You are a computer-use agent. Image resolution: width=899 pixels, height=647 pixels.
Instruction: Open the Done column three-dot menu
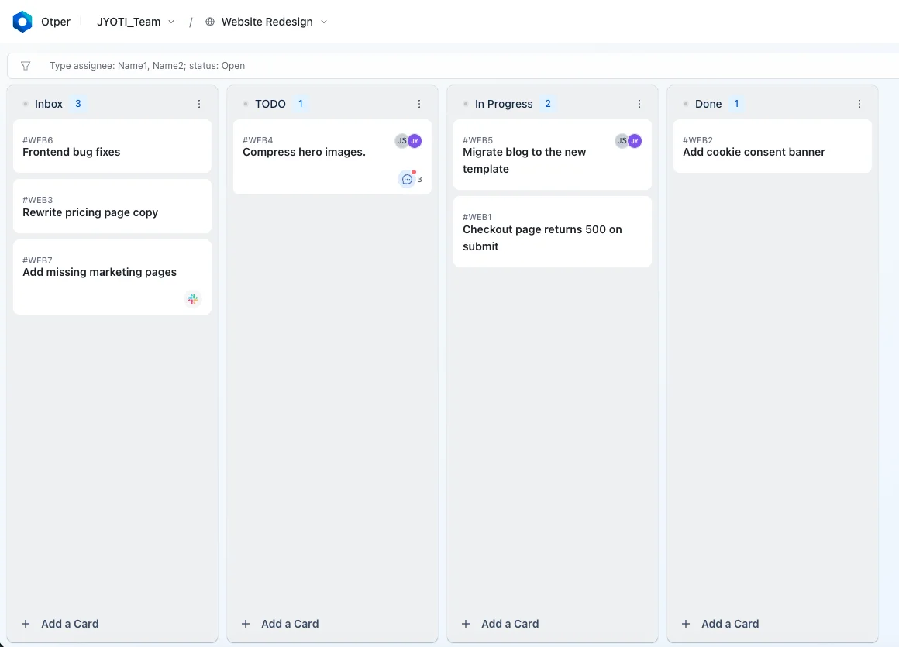(x=859, y=104)
